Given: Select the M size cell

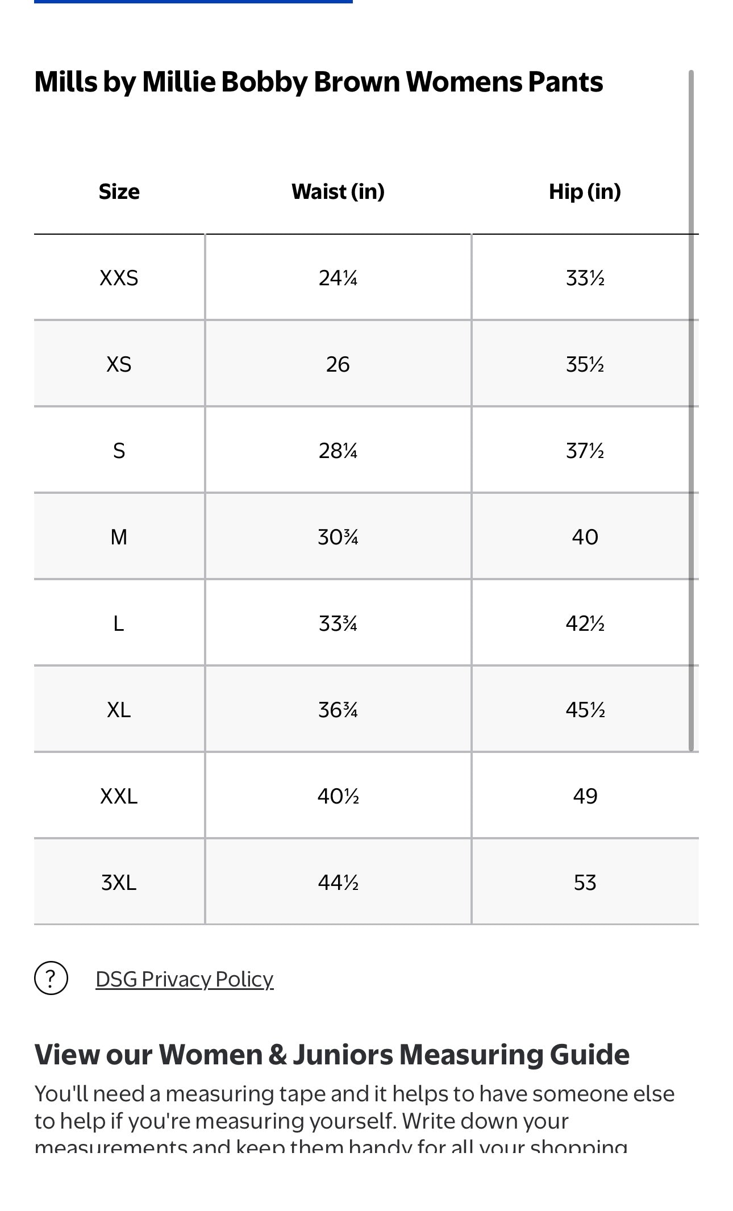Looking at the screenshot, I should 119,536.
